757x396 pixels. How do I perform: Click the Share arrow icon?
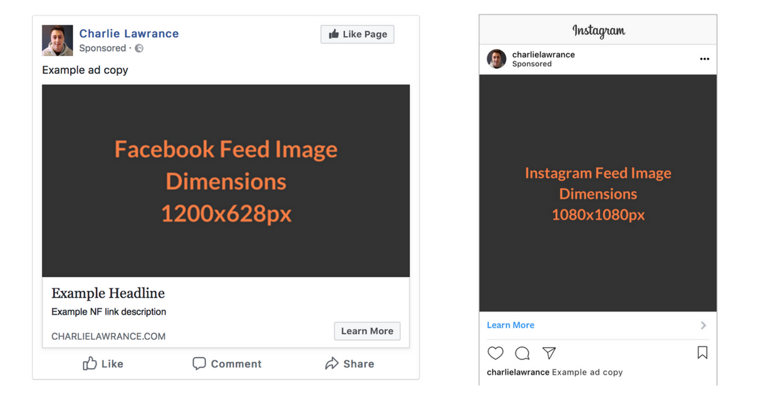pos(332,364)
